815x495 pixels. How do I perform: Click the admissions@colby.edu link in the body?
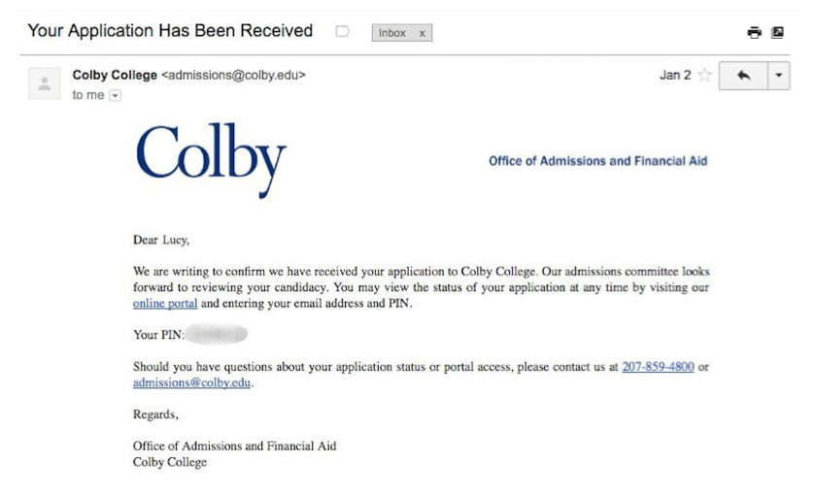[191, 382]
